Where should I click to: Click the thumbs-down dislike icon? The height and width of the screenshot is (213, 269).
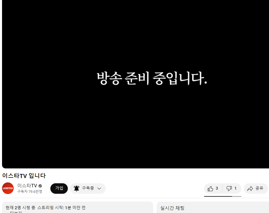click(229, 189)
